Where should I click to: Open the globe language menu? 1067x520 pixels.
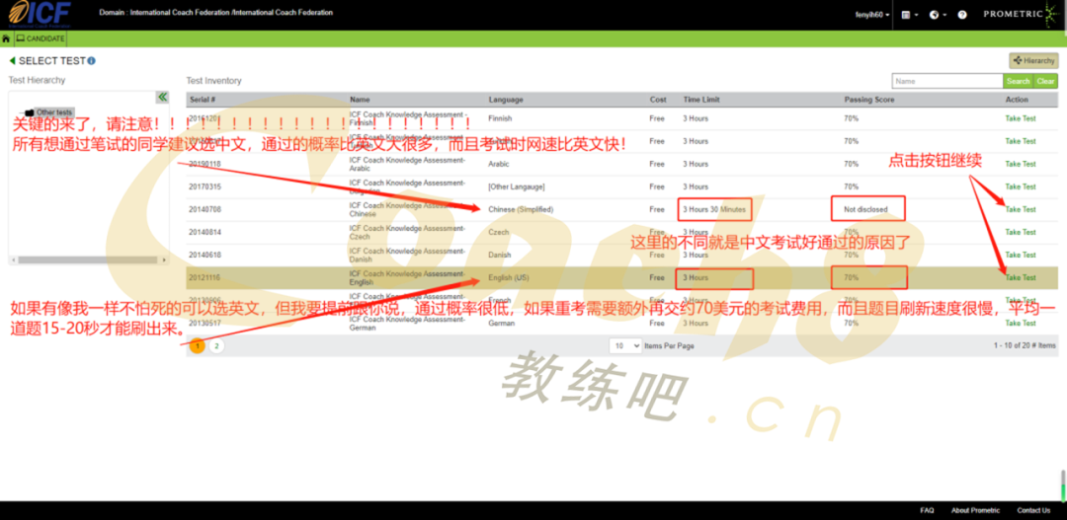tap(935, 15)
